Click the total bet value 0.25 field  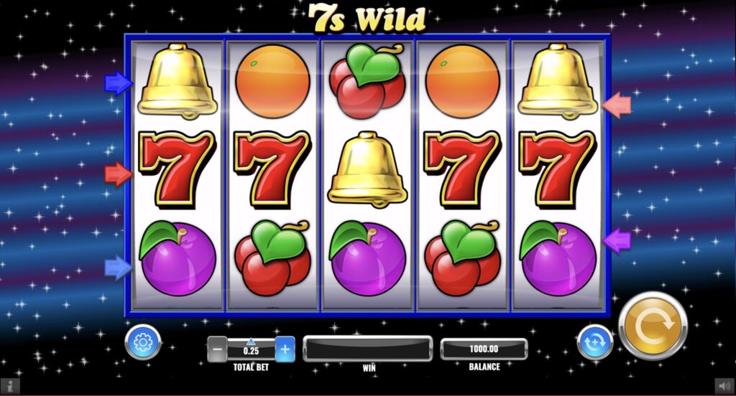click(251, 351)
